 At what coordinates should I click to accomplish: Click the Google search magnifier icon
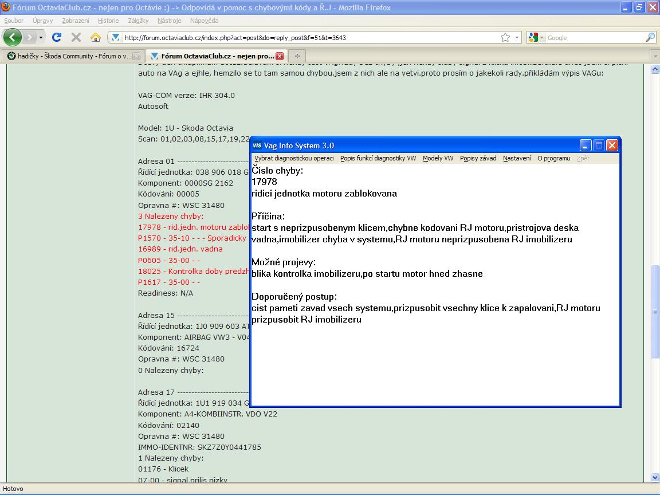point(650,37)
